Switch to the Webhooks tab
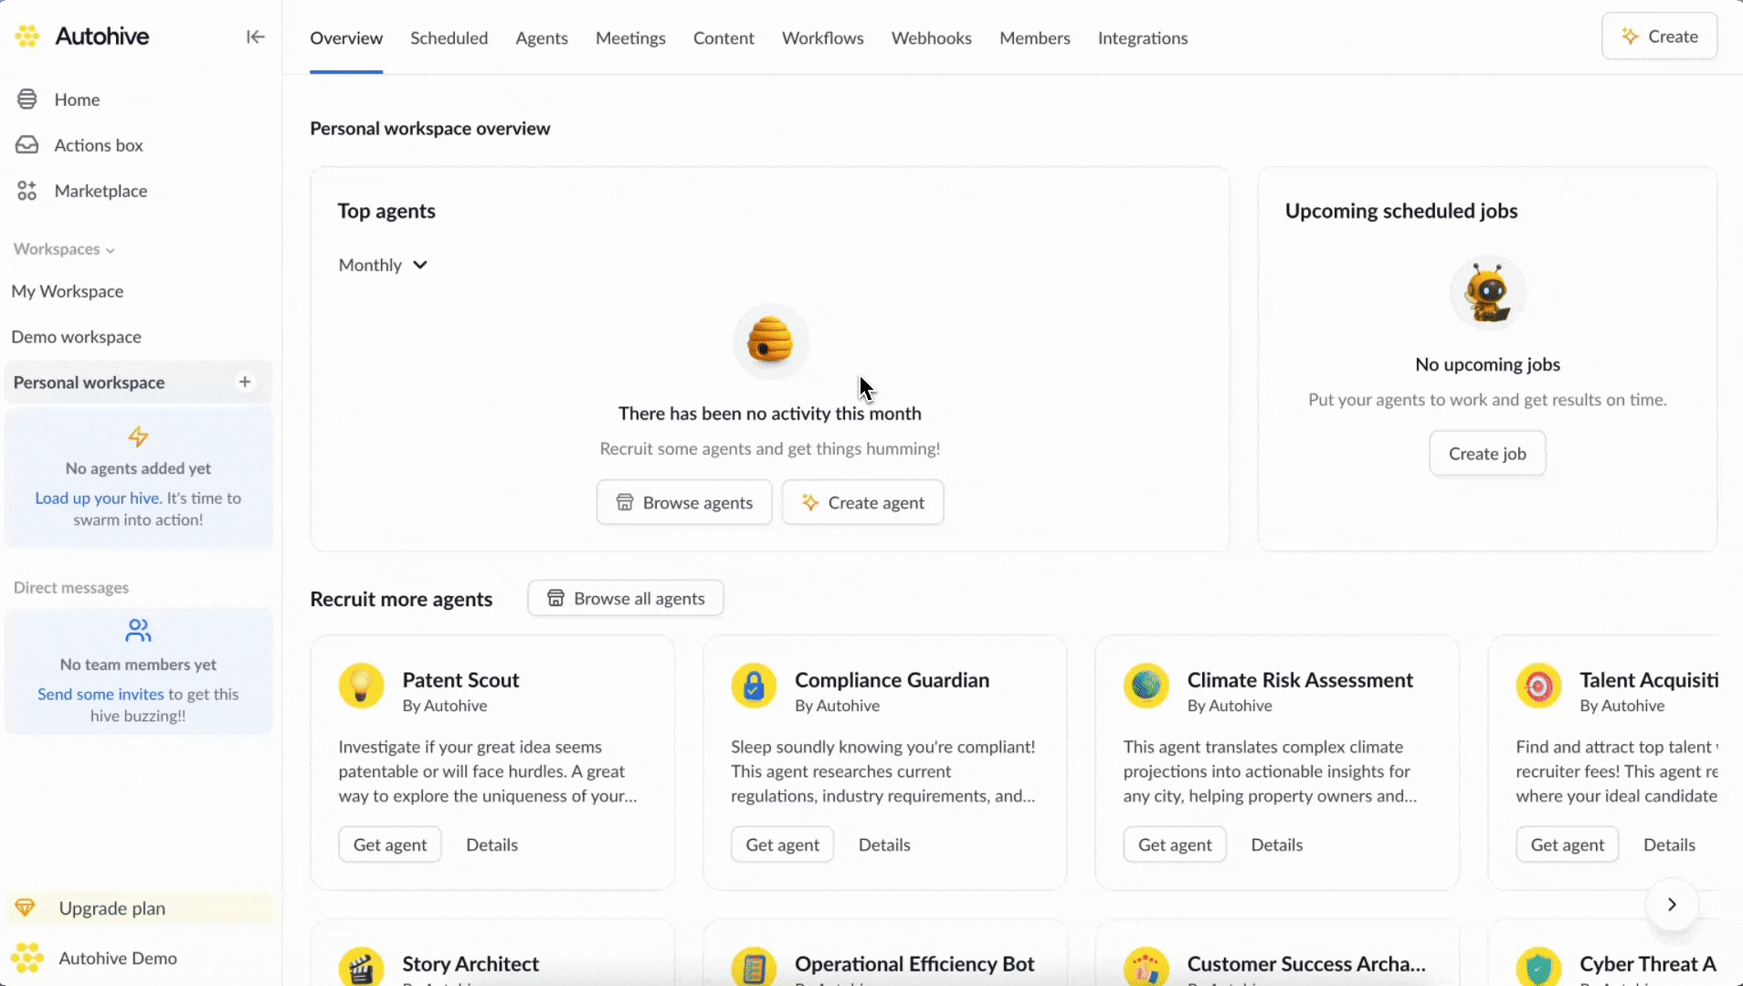This screenshot has width=1743, height=986. coord(931,37)
